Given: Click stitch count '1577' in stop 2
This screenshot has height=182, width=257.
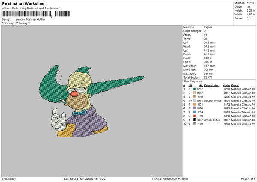Looking at the screenshot, I should pos(200,93).
